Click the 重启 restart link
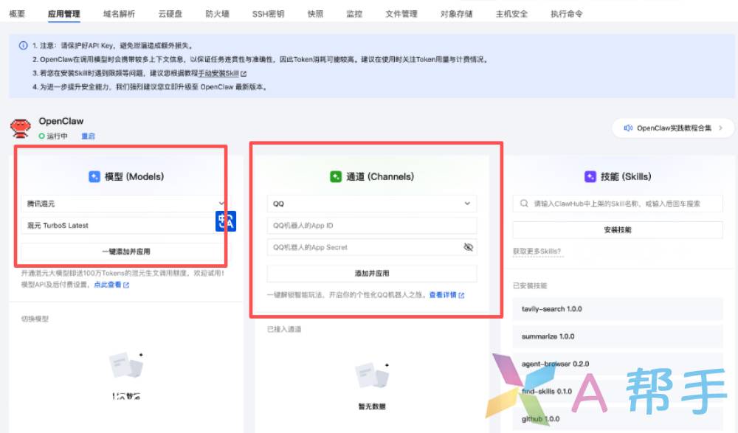 [x=88, y=136]
